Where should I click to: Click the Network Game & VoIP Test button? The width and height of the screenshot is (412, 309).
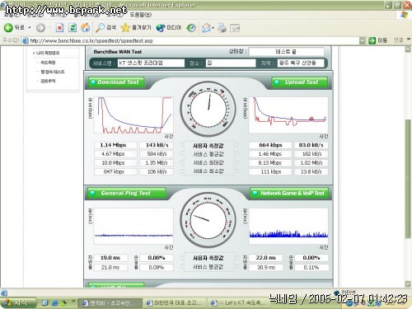[289, 193]
